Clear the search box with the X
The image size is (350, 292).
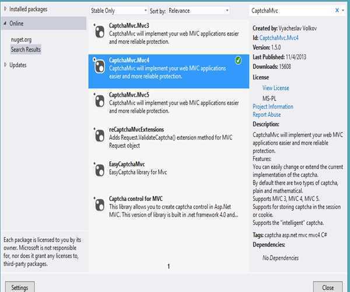point(337,10)
